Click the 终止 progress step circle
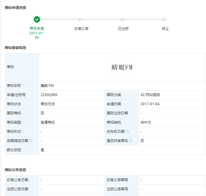Image resolution: width=206 pixels, height=196 pixels. pyautogui.click(x=164, y=20)
